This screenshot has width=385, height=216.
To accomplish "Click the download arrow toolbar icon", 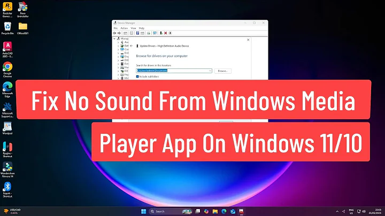I will (x=170, y=33).
